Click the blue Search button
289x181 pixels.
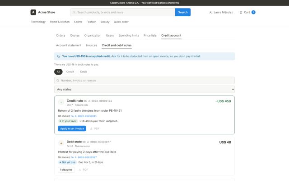(x=183, y=12)
